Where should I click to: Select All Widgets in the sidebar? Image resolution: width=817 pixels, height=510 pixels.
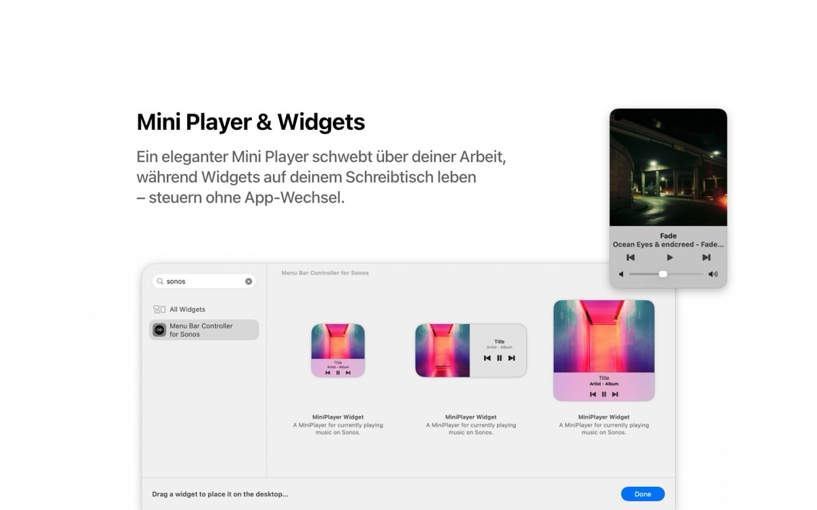pos(204,309)
